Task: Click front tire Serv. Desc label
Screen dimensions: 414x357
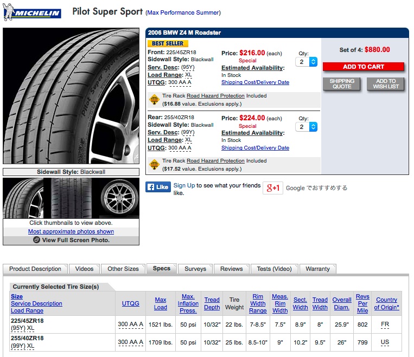Action: (x=163, y=68)
